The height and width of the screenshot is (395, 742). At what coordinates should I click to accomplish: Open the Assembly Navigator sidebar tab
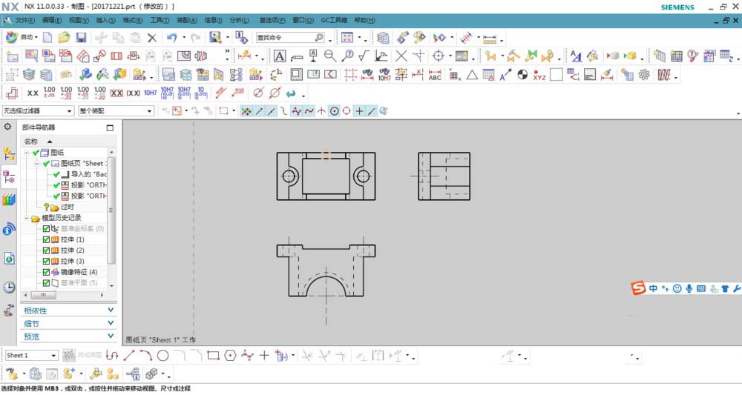[x=9, y=154]
